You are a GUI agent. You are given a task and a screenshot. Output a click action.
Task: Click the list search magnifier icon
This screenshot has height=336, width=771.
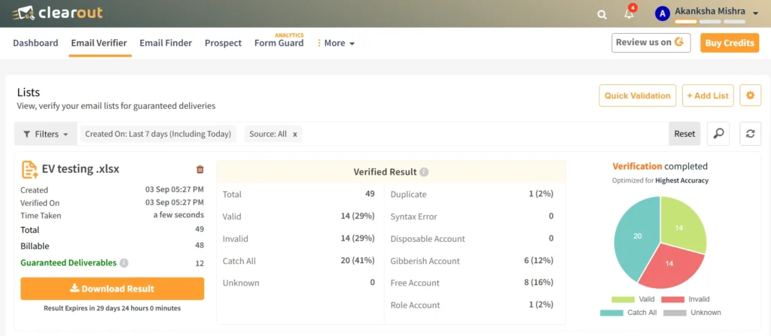(718, 134)
